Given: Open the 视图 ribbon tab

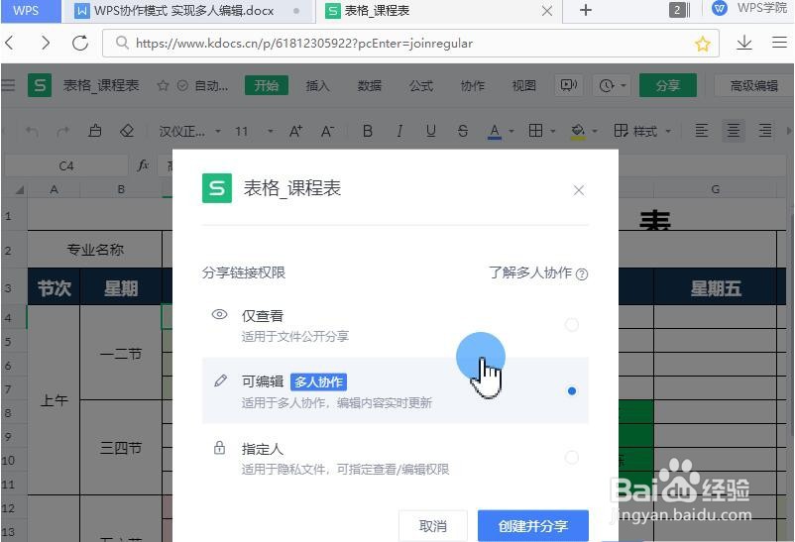Looking at the screenshot, I should pos(524,85).
